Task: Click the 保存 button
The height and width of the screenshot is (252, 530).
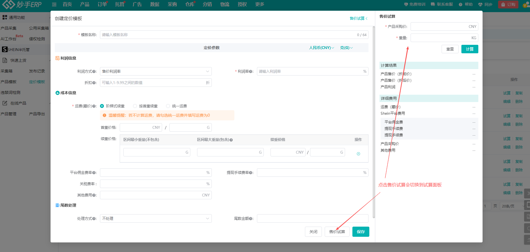Action: point(361,232)
